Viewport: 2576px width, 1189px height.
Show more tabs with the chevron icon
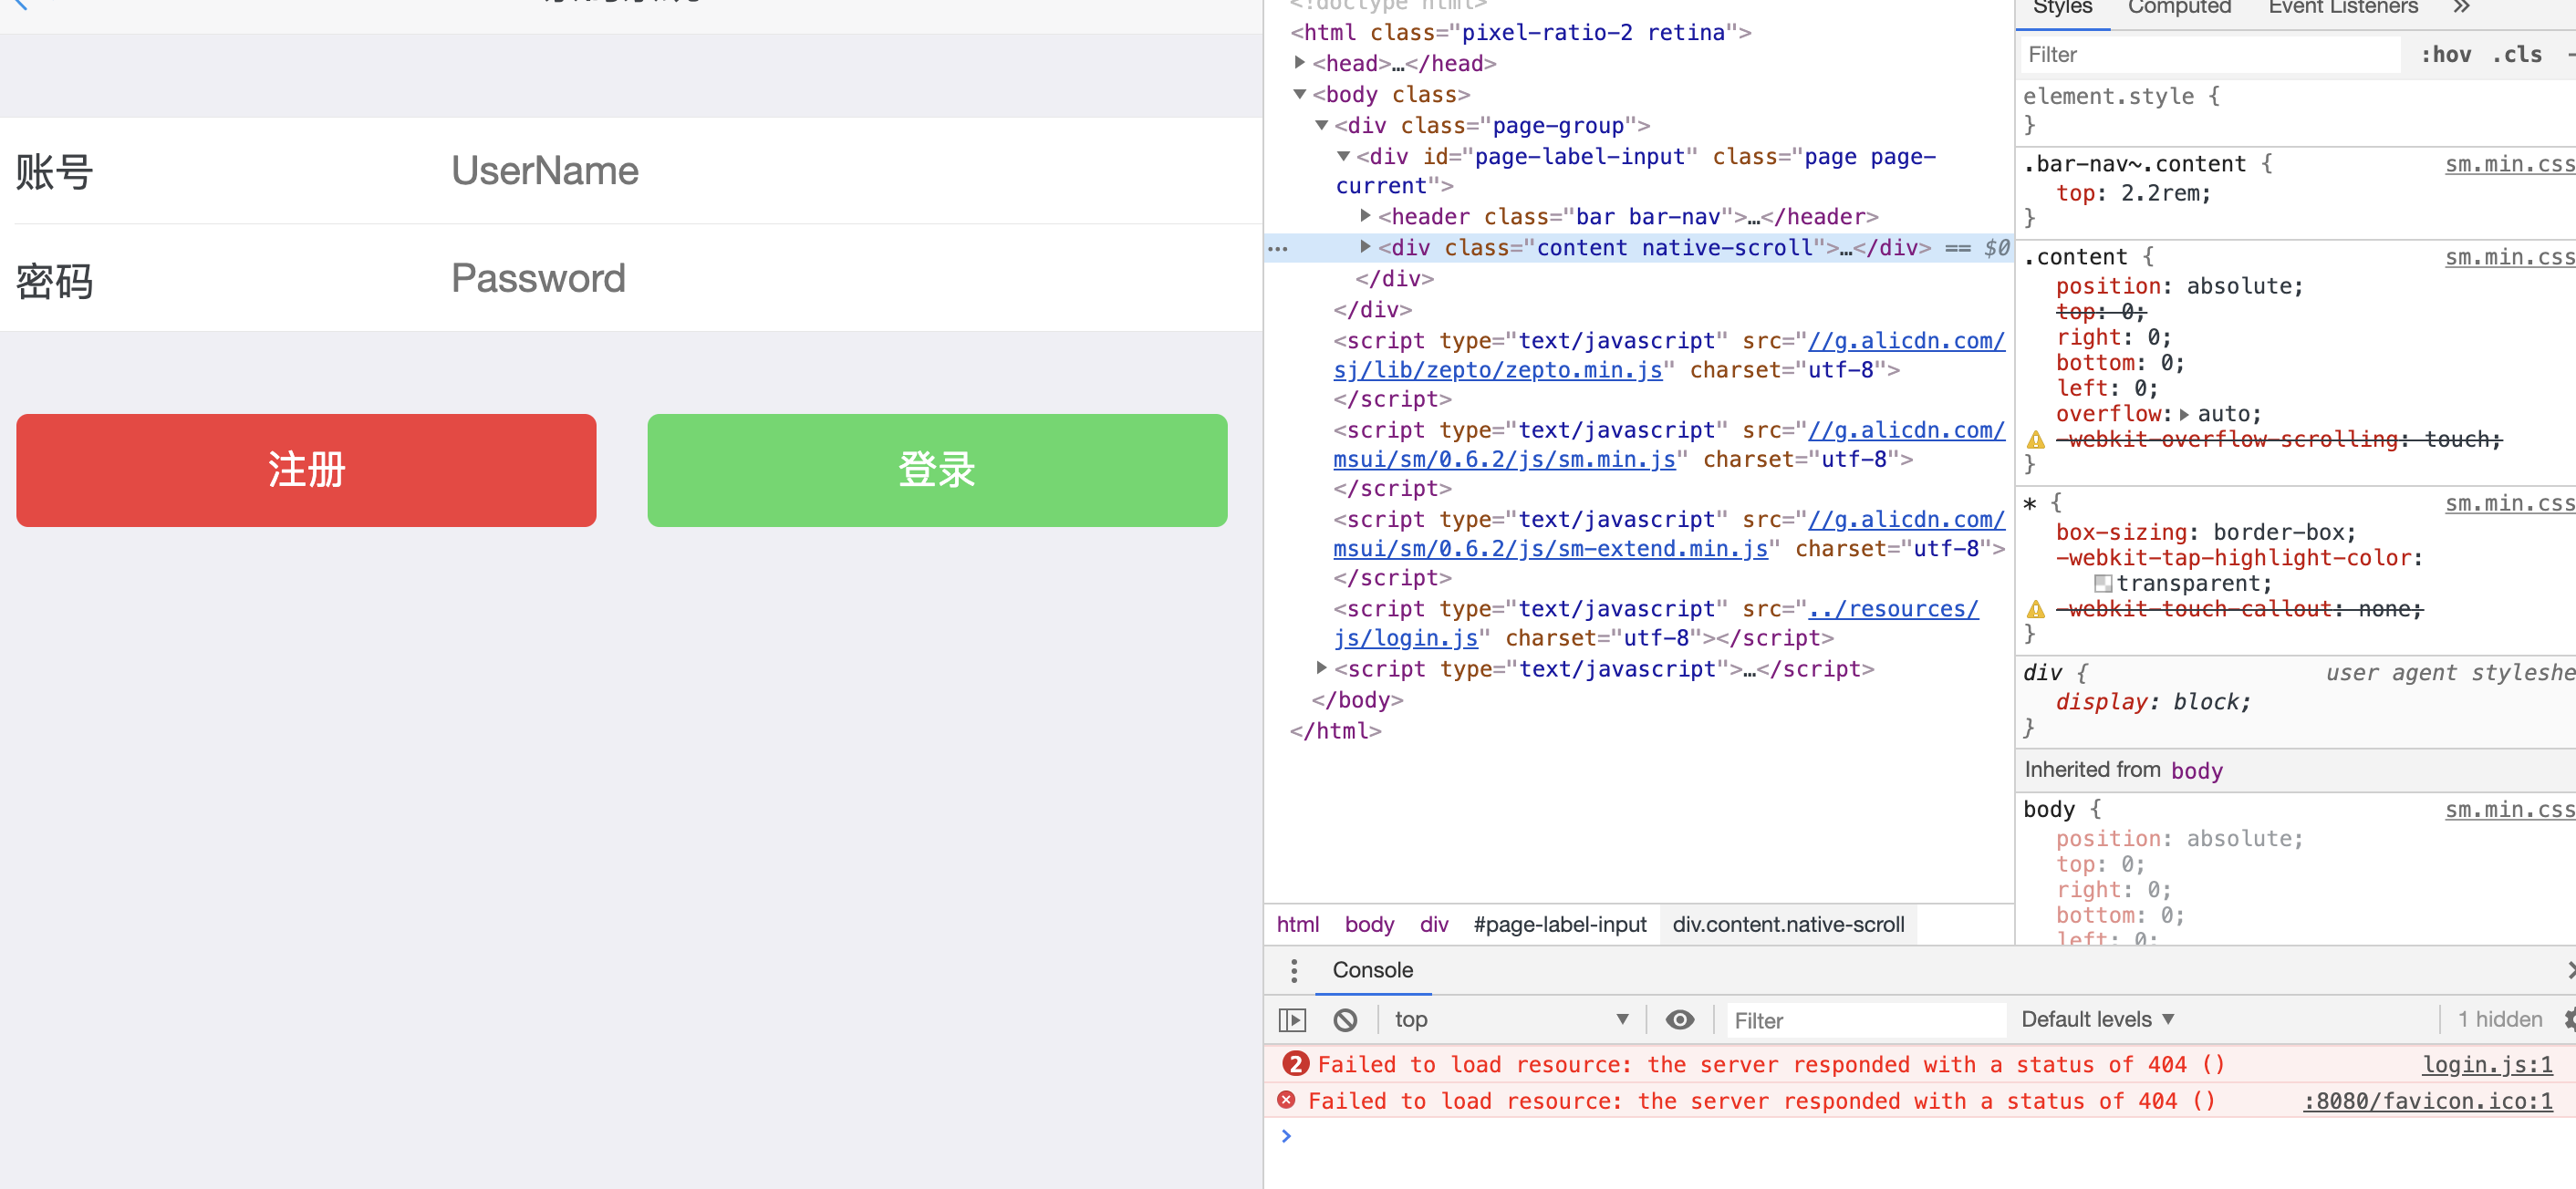click(x=2461, y=8)
